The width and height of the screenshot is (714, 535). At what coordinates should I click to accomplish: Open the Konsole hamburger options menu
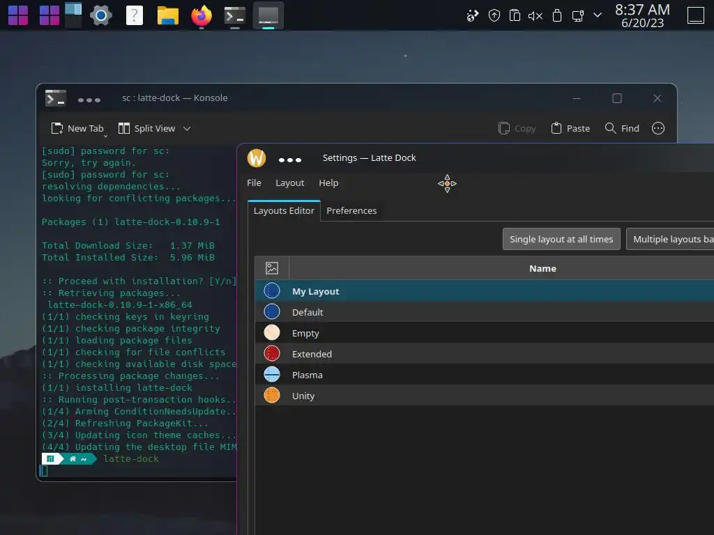tap(658, 129)
